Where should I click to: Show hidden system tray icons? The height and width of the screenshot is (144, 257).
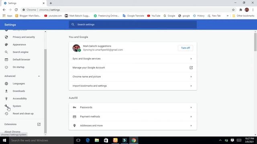220,140
